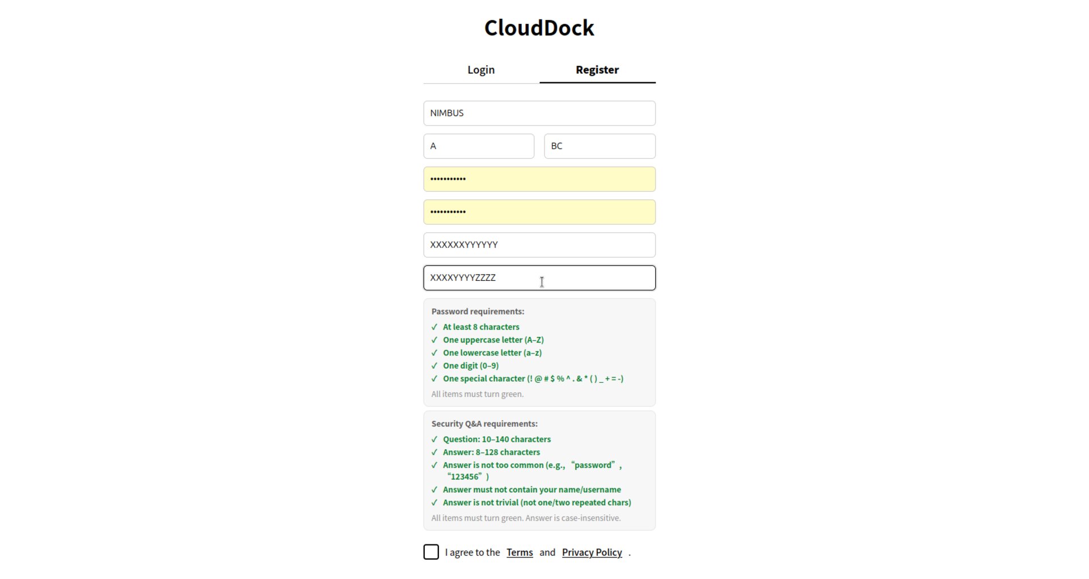Screen dimensions: 1089x579
Task: Click the field containing XXXXYYYYZZZZ
Action: 539,278
